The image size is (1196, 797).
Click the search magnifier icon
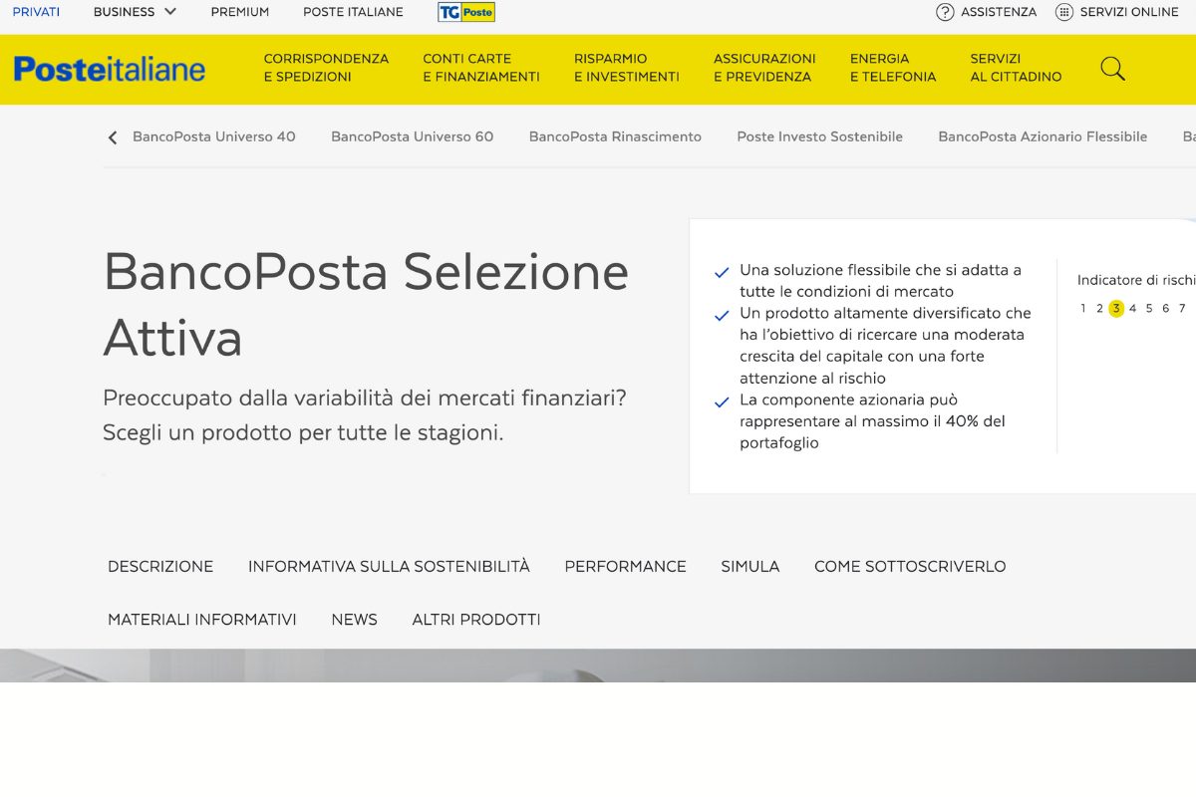[1112, 69]
